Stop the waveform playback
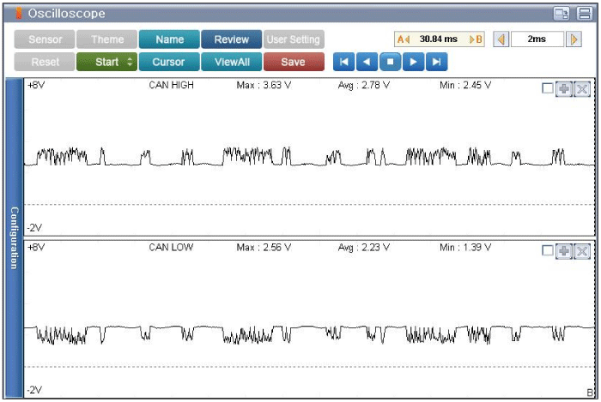The image size is (601, 402). click(390, 62)
